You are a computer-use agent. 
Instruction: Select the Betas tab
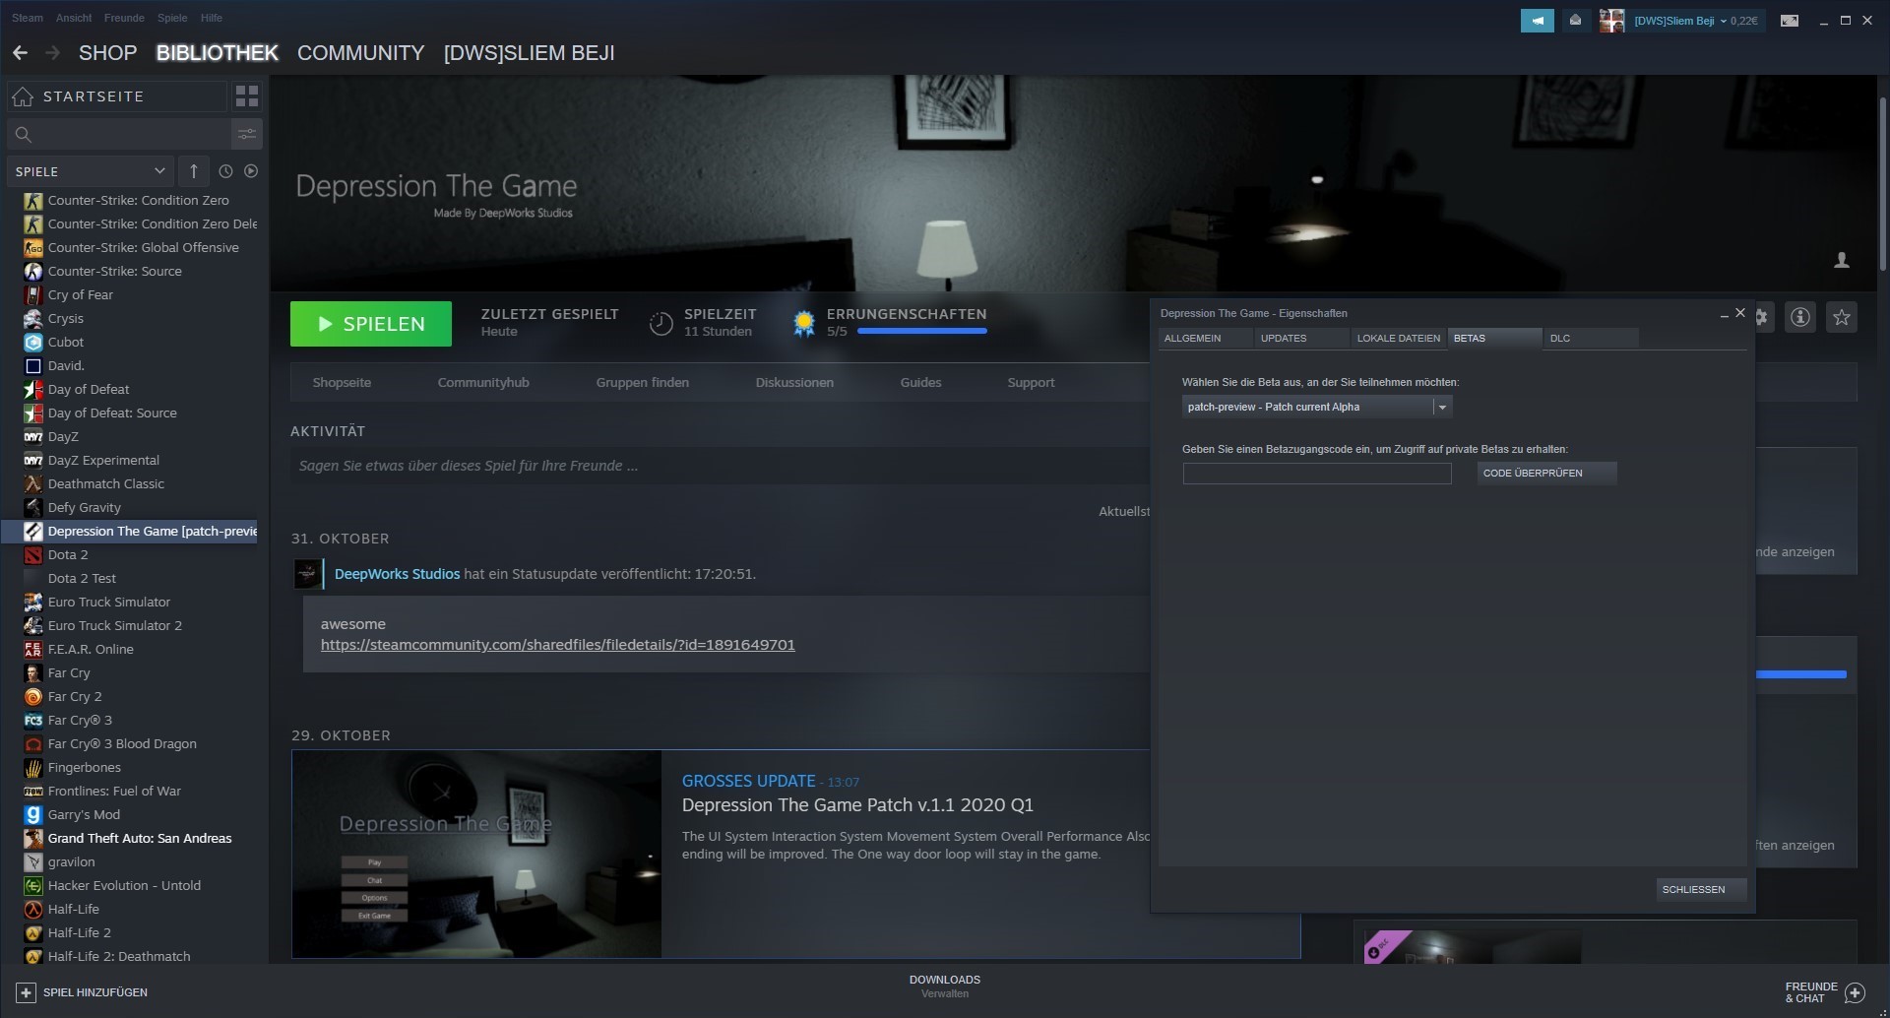(1494, 338)
